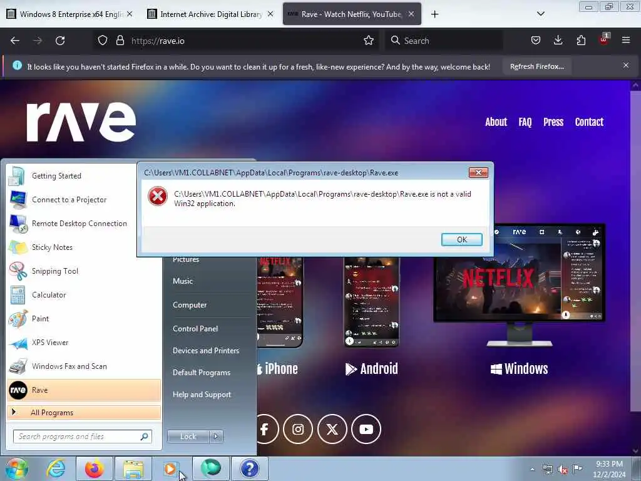641x481 pixels.
Task: Open Rave's Instagram page icon
Action: 298,429
